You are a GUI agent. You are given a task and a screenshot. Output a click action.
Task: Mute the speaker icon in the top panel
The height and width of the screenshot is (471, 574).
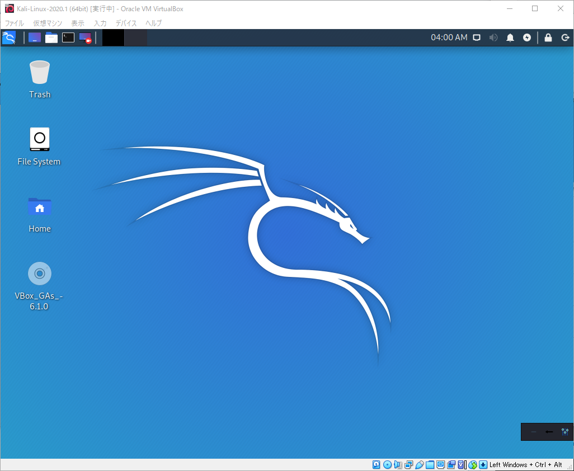point(493,37)
